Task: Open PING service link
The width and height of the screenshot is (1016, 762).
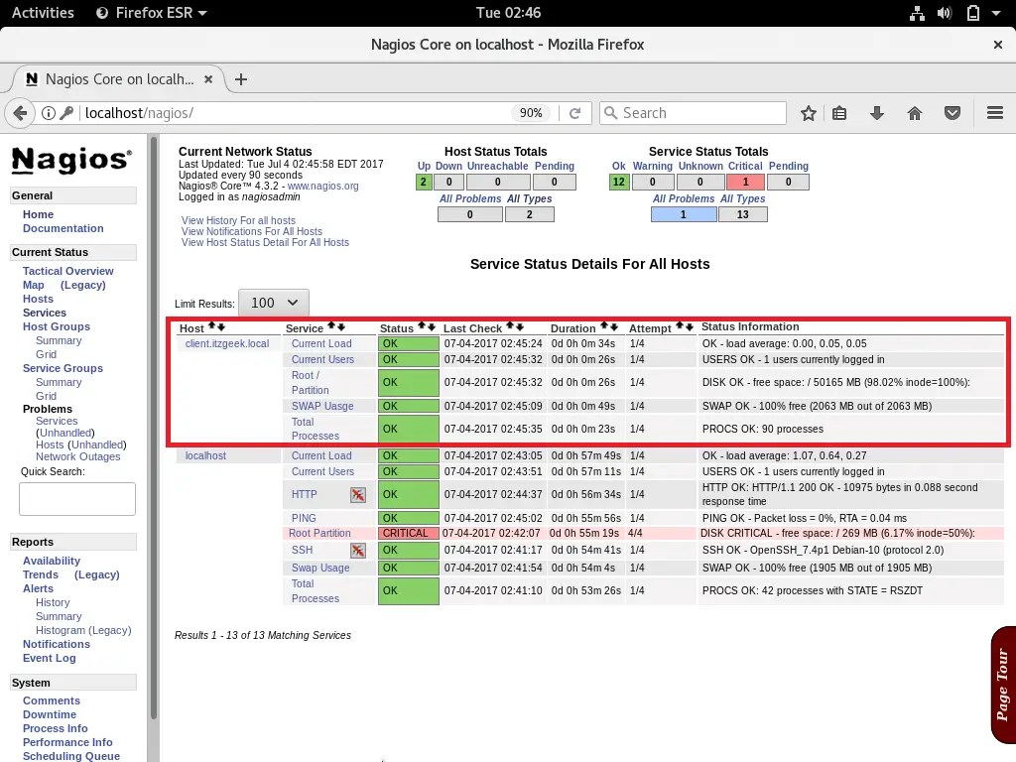Action: point(304,518)
